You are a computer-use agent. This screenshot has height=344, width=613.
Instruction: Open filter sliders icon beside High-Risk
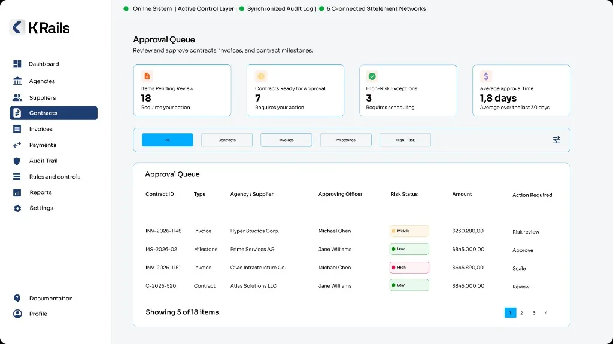tap(556, 140)
